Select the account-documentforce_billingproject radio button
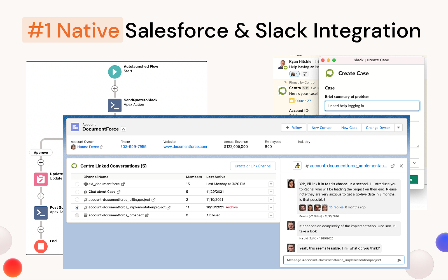Viewport: 448px width, 280px height. pyautogui.click(x=77, y=200)
